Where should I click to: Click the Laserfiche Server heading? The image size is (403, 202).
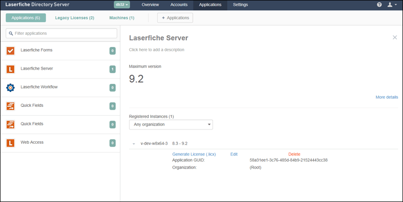159,38
